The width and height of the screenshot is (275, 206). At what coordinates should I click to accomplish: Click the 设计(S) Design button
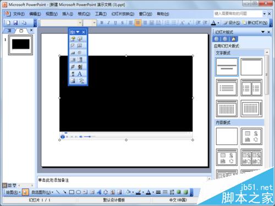tap(232, 23)
